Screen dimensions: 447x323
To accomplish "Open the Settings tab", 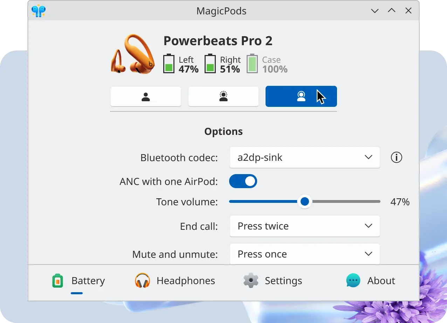I will coord(273,281).
